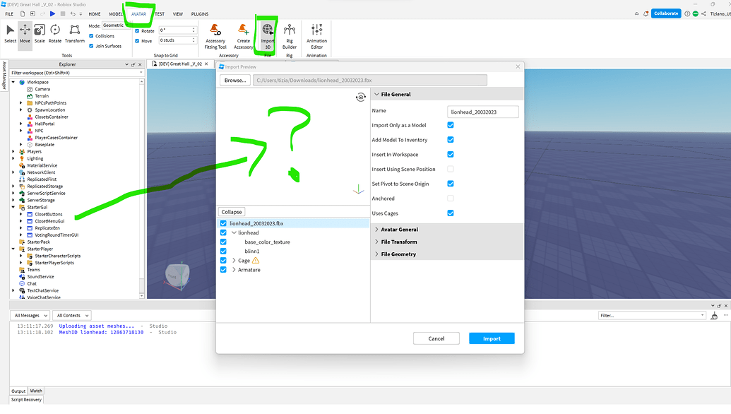Viewport: 731px width, 414px height.
Task: Click the Import button
Action: point(492,338)
